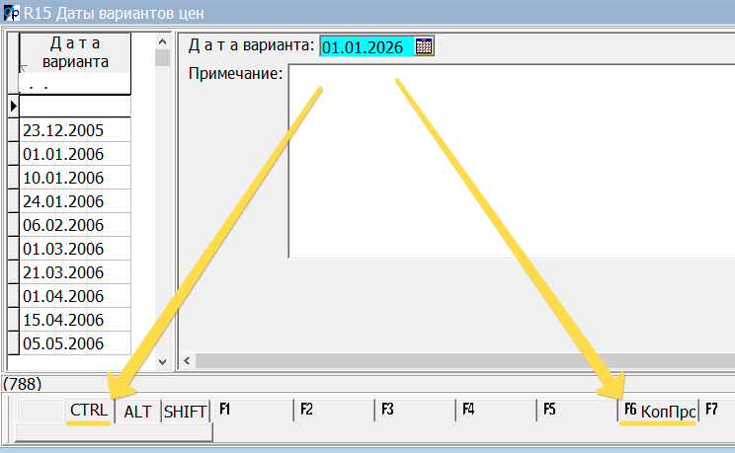735x453 pixels.
Task: Click the F3 function key button
Action: pos(415,410)
